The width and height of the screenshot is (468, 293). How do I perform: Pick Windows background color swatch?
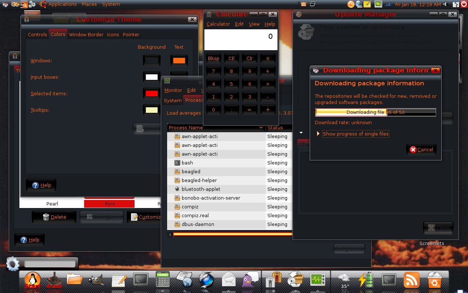pyautogui.click(x=152, y=60)
